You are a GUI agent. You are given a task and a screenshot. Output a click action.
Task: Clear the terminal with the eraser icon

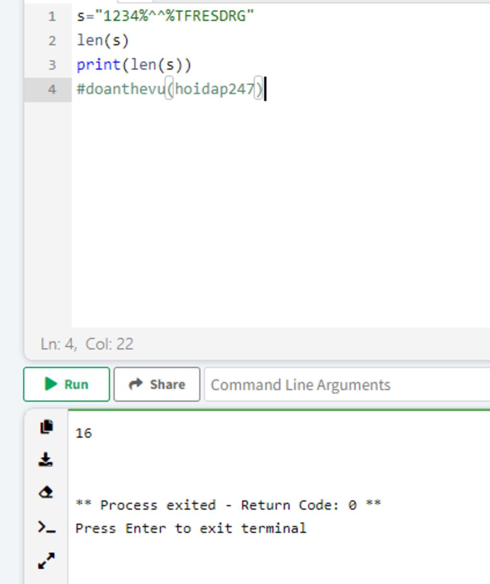[x=46, y=492]
